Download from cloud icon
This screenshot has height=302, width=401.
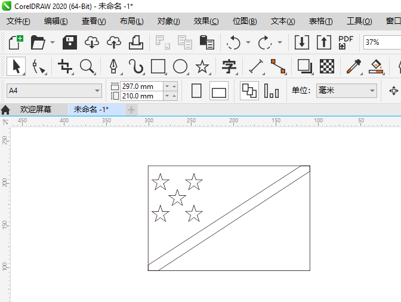pyautogui.click(x=92, y=42)
